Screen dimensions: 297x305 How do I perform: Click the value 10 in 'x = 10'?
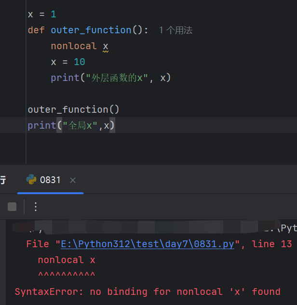pos(80,62)
